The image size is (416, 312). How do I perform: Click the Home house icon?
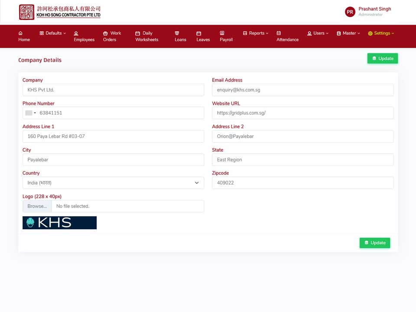coord(20,33)
